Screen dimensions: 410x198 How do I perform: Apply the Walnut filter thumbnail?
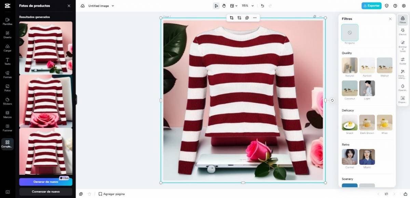click(384, 65)
